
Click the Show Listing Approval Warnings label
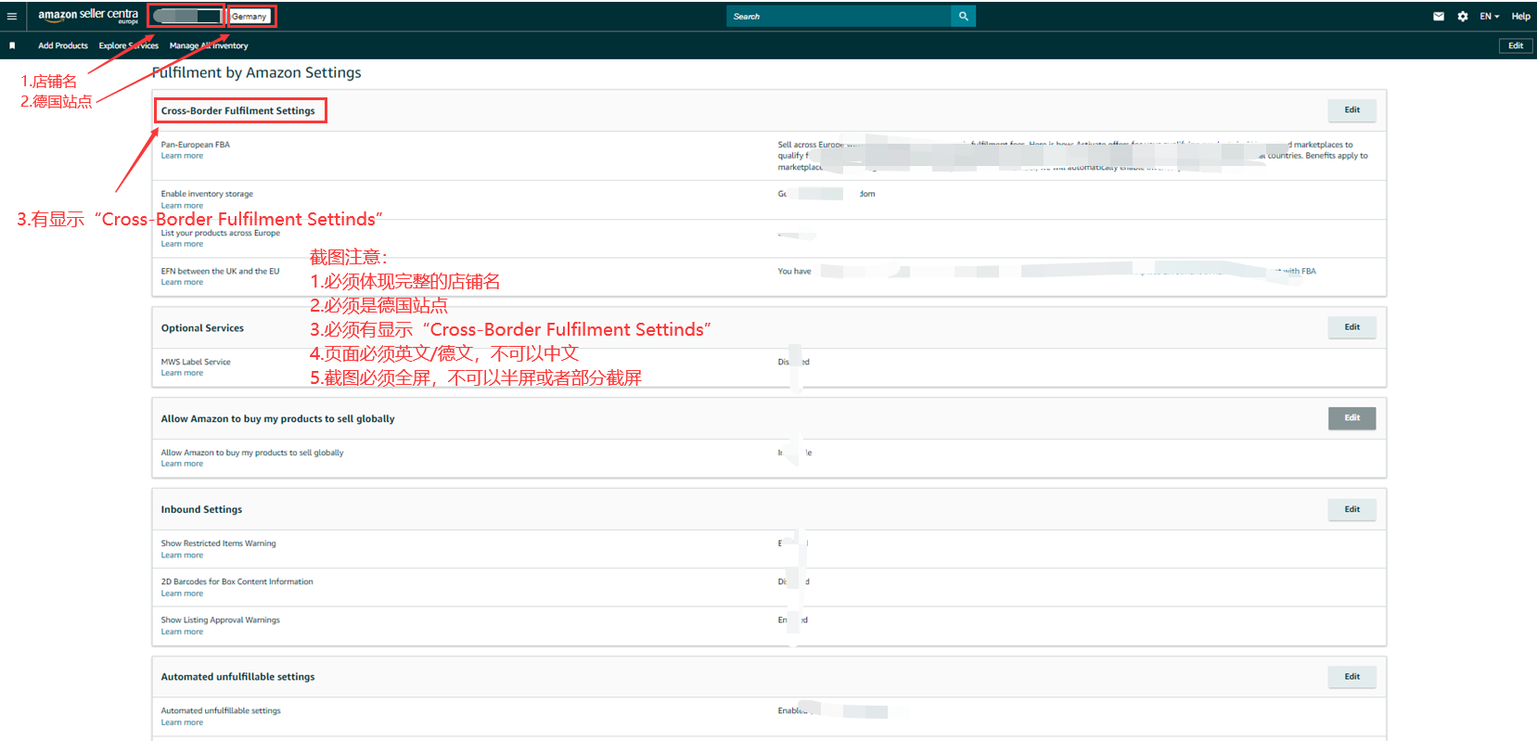221,620
